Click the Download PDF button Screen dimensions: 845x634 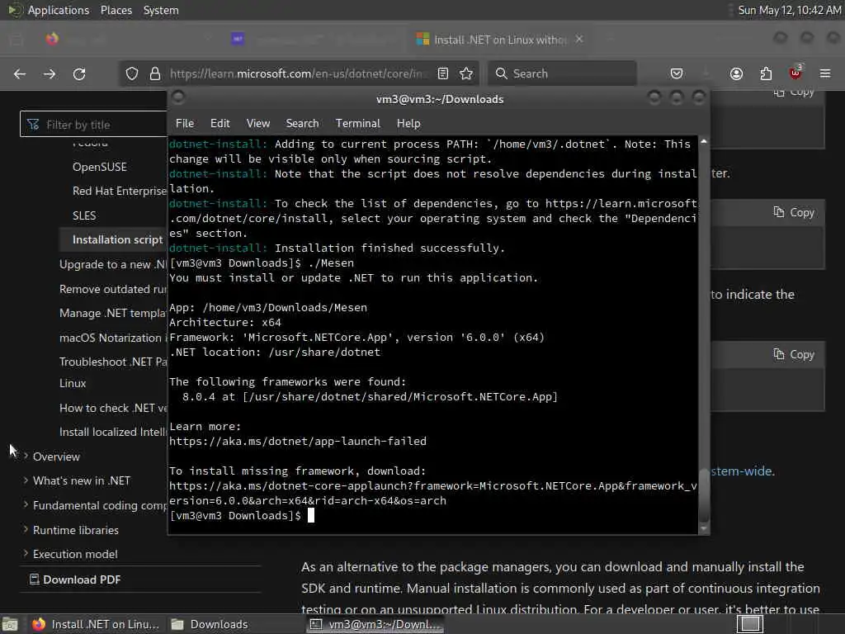point(75,580)
